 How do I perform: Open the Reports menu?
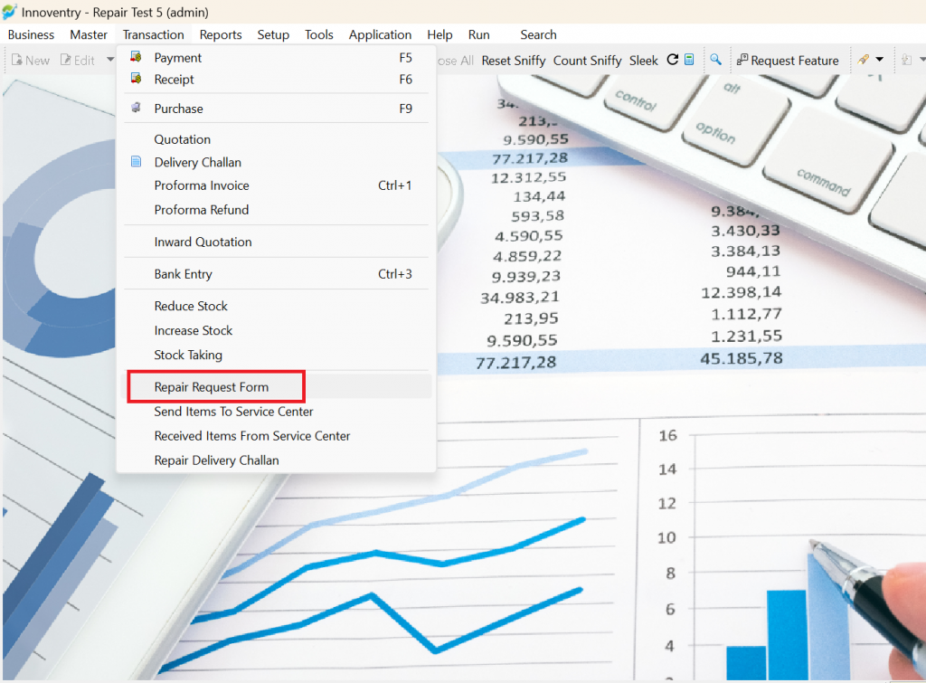[221, 35]
